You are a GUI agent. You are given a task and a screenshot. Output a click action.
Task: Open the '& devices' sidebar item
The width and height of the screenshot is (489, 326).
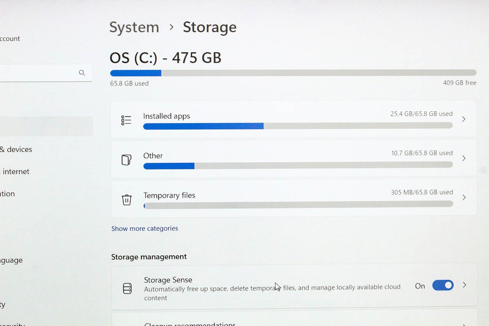click(16, 150)
